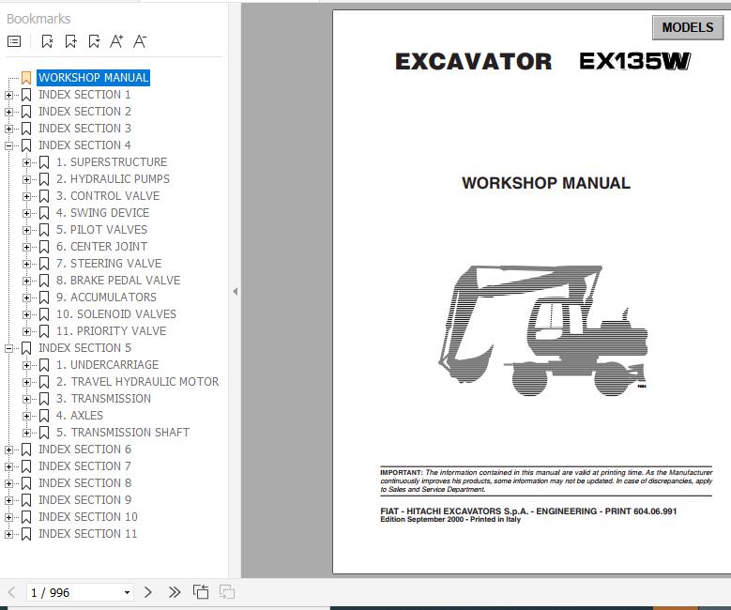Collapse the INDEX SECTION 4 tree node

pyautogui.click(x=9, y=145)
